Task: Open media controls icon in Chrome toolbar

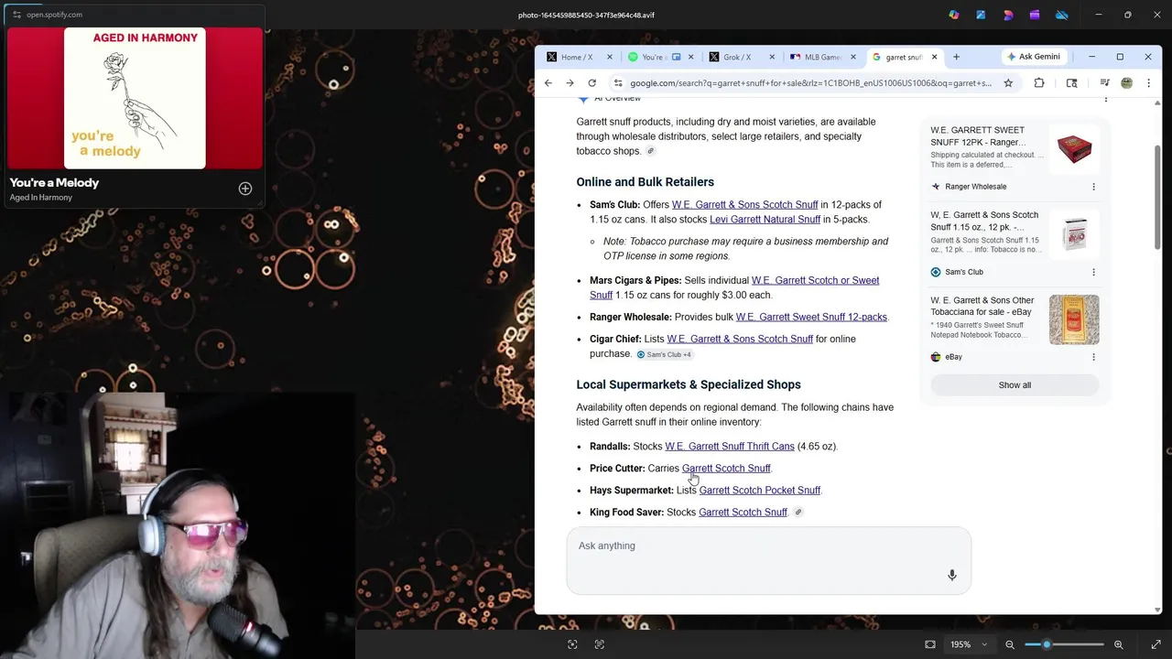Action: tap(1104, 83)
